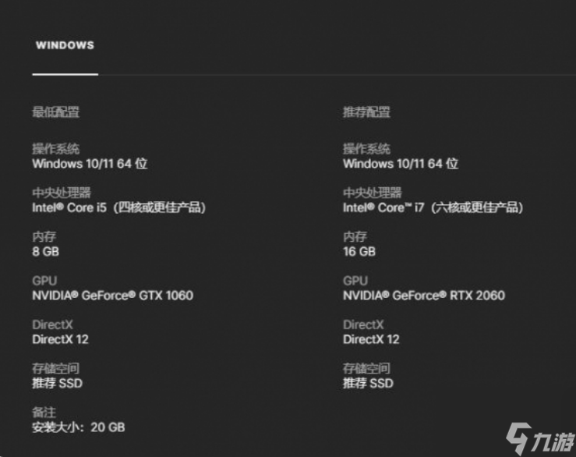Click 存储空间 label under 最低配置
The image size is (576, 457).
(x=56, y=368)
